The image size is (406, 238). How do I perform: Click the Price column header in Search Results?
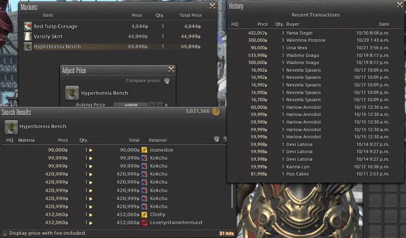tap(63, 140)
